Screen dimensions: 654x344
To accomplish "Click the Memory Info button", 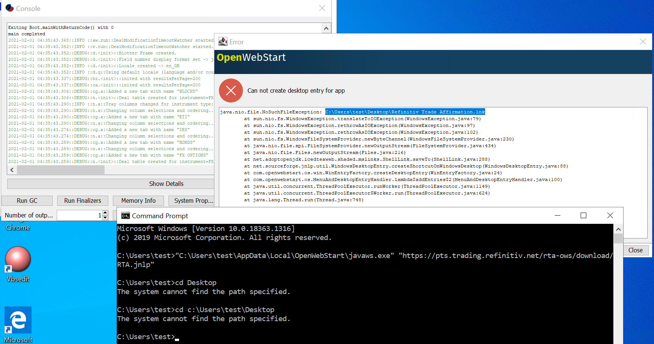I will (x=138, y=200).
